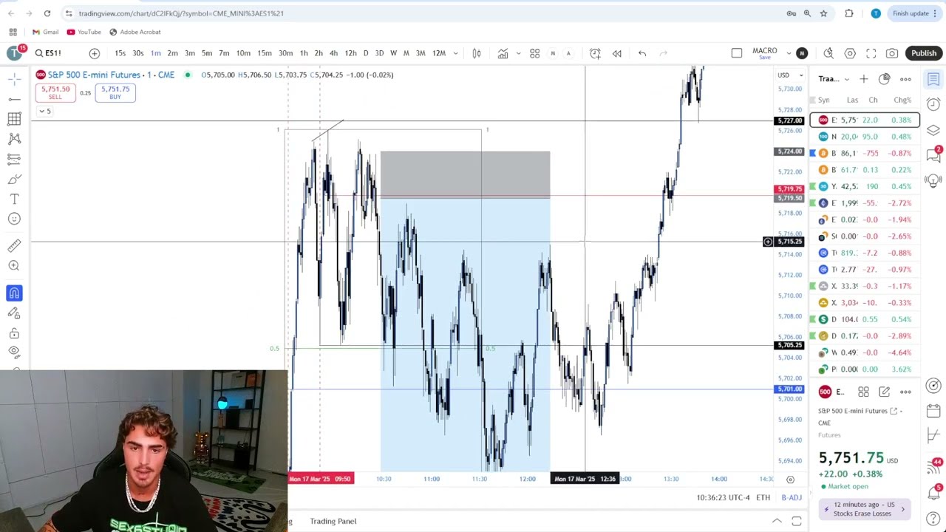Screen dimensions: 946x532
Task: Open USD currency dropdown on price scale
Action: [790, 75]
